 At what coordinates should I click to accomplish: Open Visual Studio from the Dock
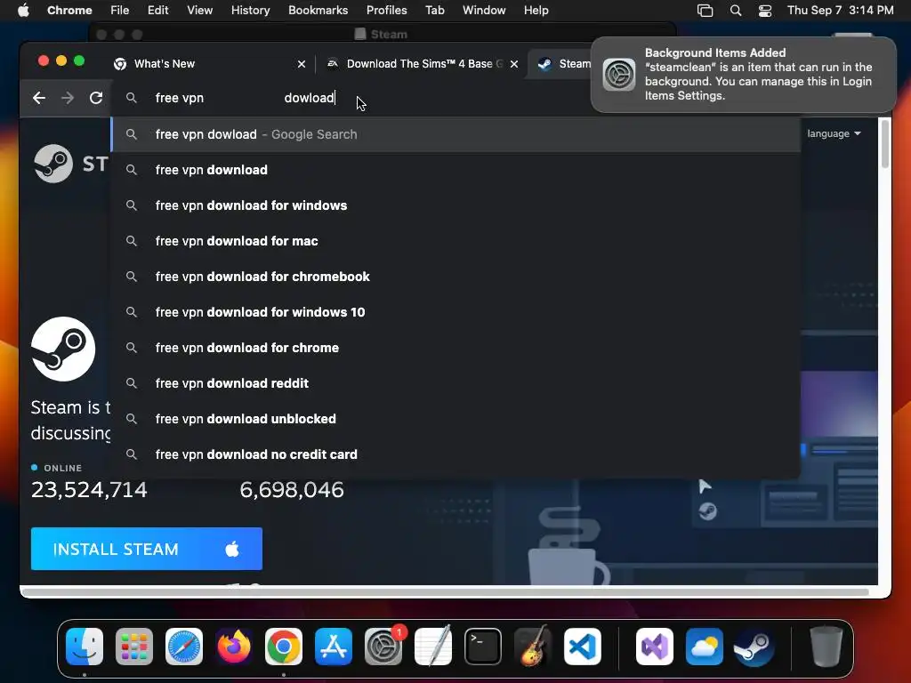coord(655,647)
